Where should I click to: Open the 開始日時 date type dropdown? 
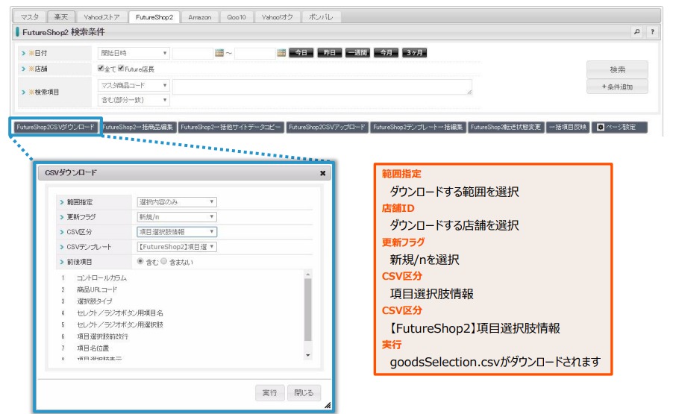(x=134, y=53)
